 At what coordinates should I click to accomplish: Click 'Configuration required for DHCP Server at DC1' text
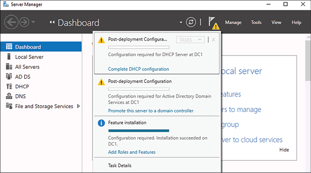pos(155,55)
